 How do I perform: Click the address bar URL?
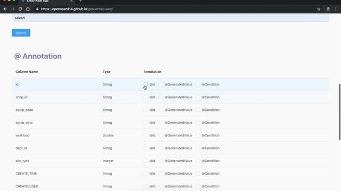[77, 9]
